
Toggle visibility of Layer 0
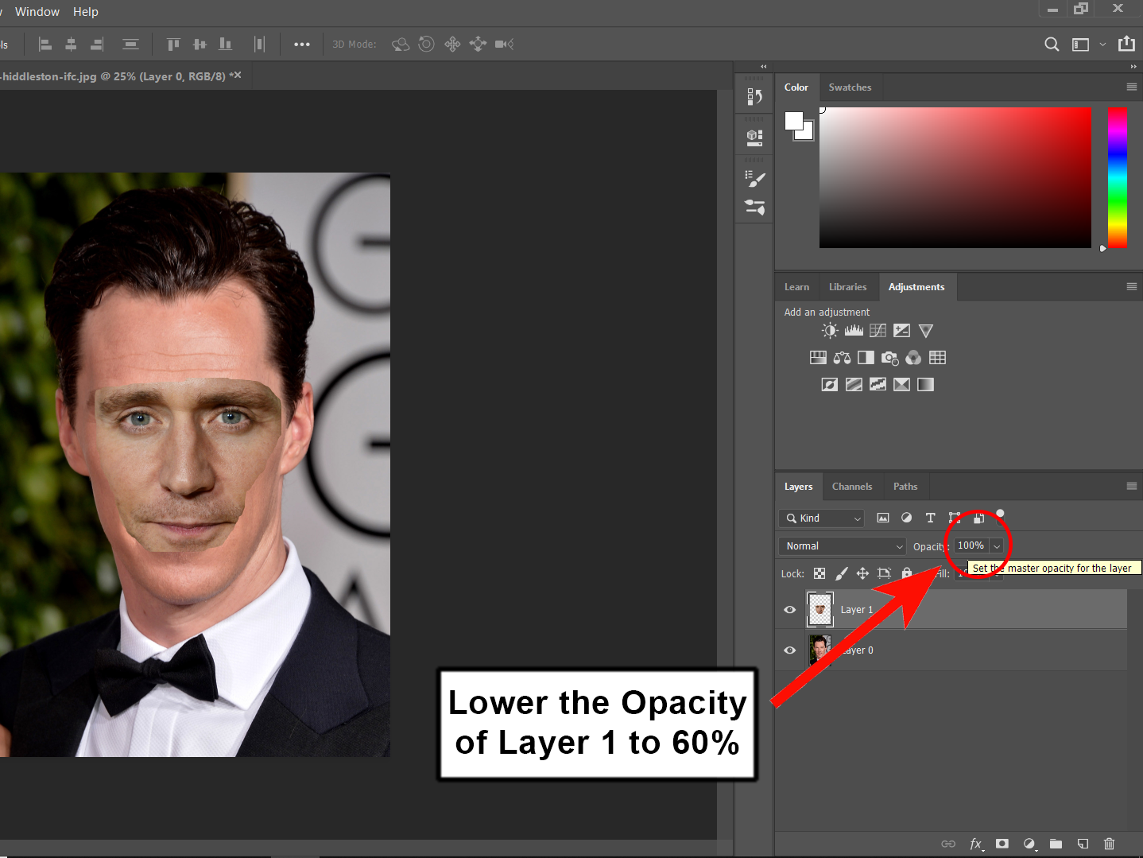pyautogui.click(x=789, y=650)
